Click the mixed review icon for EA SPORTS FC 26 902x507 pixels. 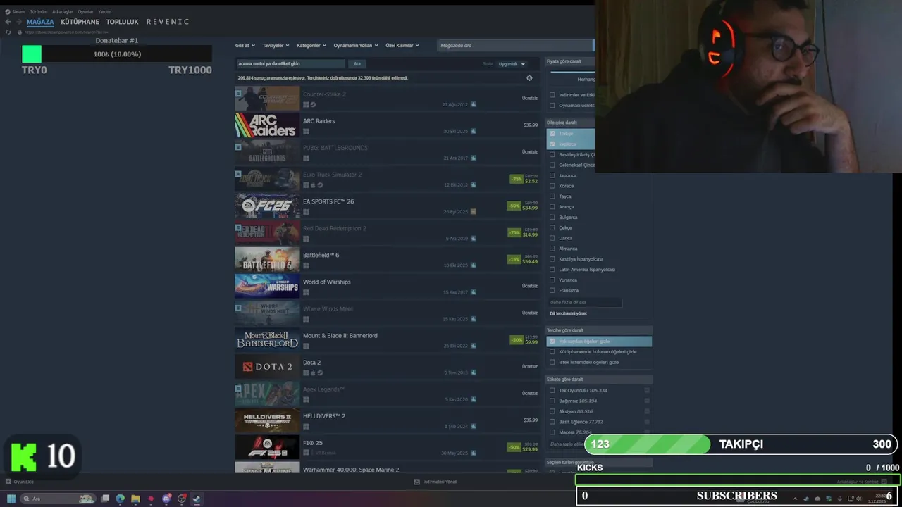click(x=474, y=211)
